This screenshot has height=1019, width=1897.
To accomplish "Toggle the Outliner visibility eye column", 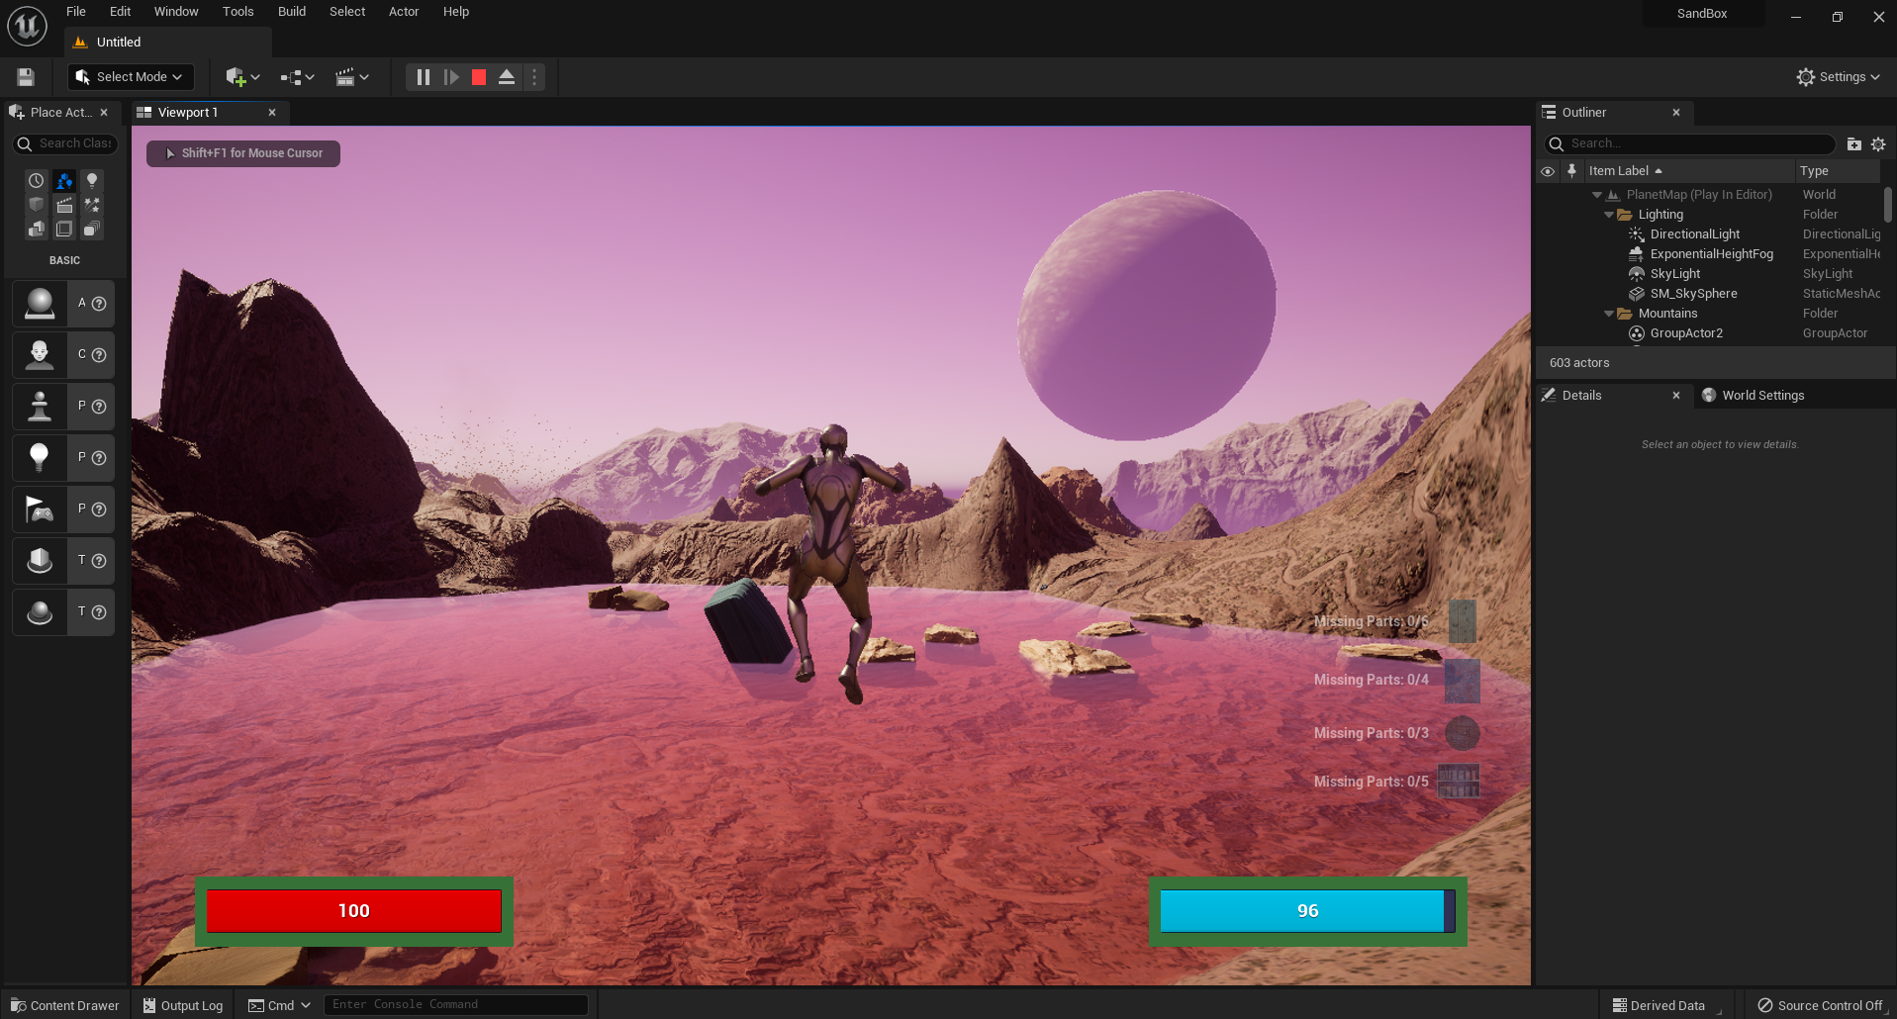I will click(x=1548, y=171).
